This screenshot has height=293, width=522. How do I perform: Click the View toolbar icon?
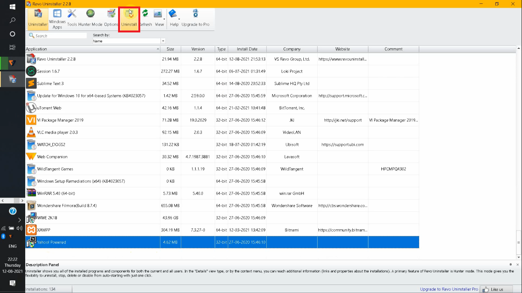(x=158, y=14)
